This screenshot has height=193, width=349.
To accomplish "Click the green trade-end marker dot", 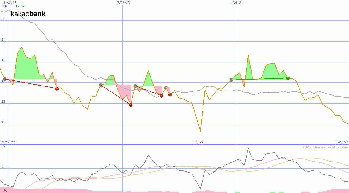I will (288, 78).
